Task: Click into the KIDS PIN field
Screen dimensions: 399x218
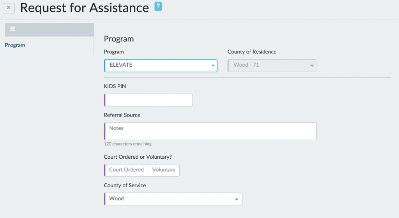Action: point(148,100)
